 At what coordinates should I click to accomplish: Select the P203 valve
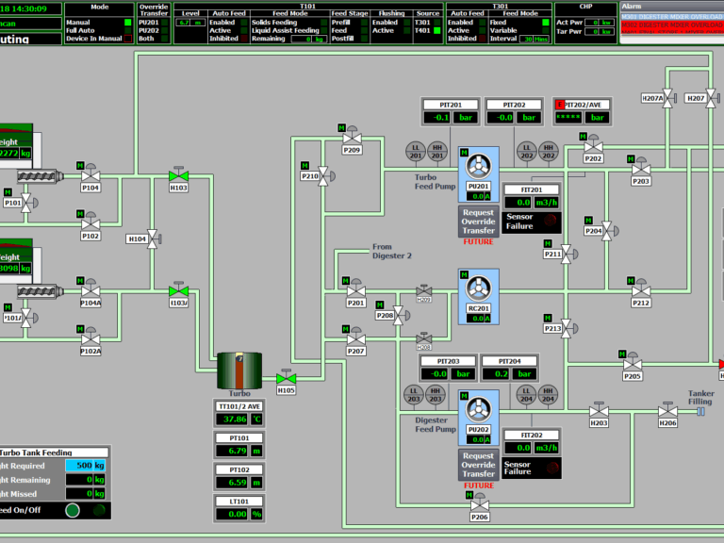[x=641, y=168]
